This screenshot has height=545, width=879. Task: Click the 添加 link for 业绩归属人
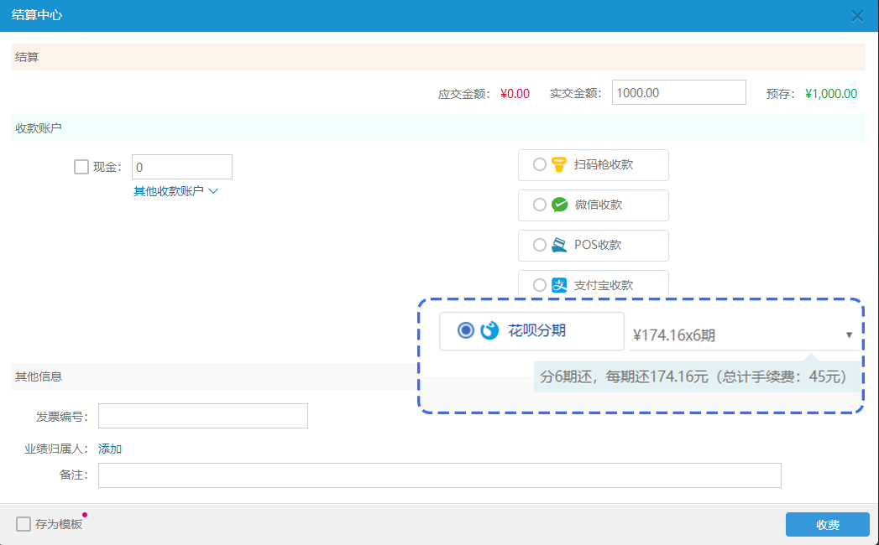[110, 449]
